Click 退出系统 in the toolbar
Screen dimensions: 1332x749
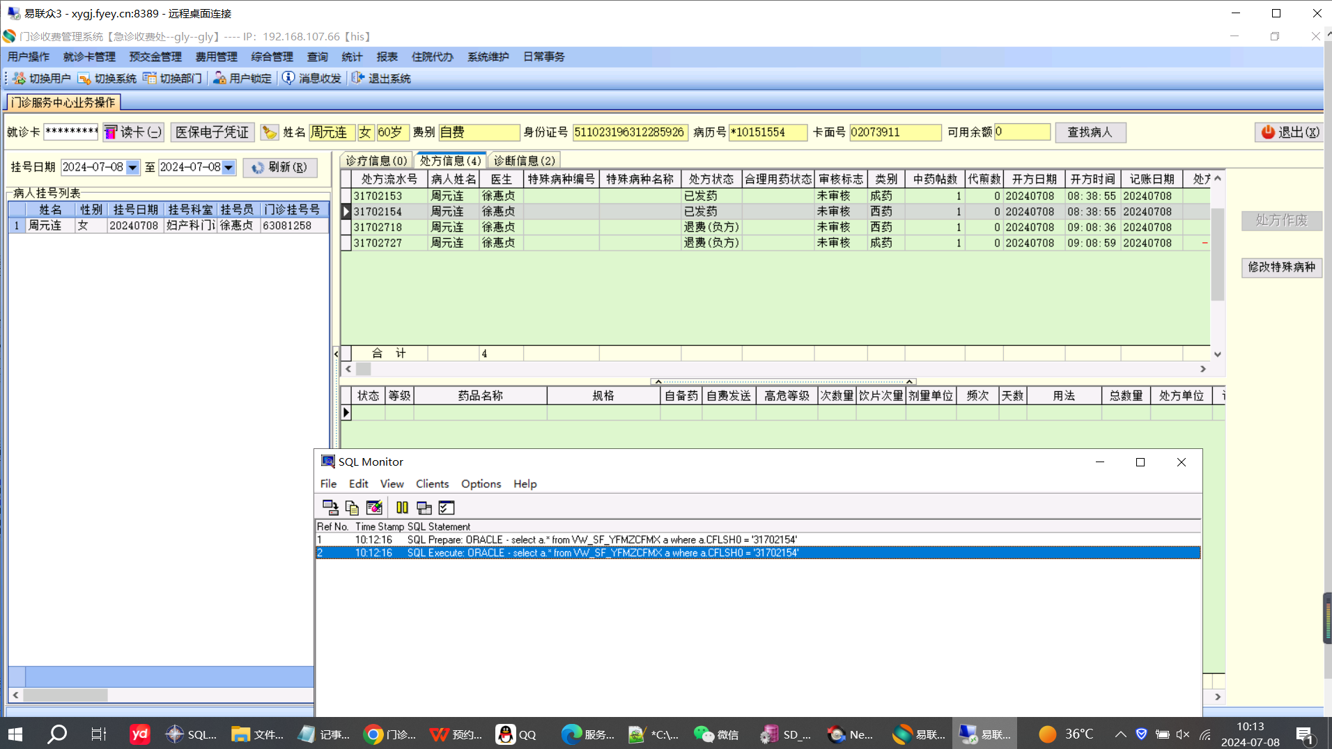tap(381, 78)
